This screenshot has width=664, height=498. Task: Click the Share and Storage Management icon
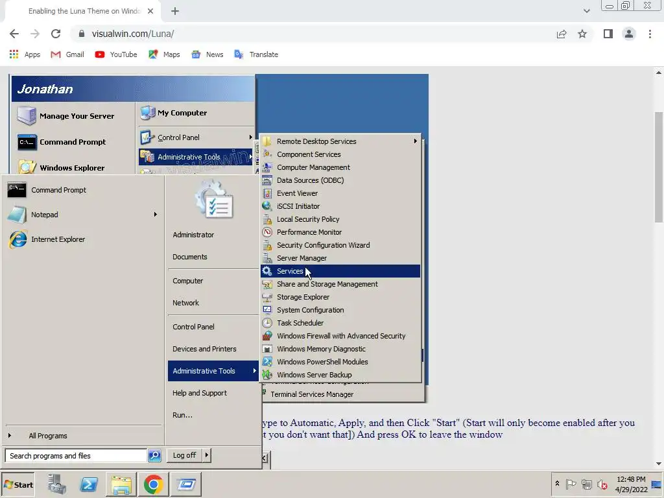(267, 284)
